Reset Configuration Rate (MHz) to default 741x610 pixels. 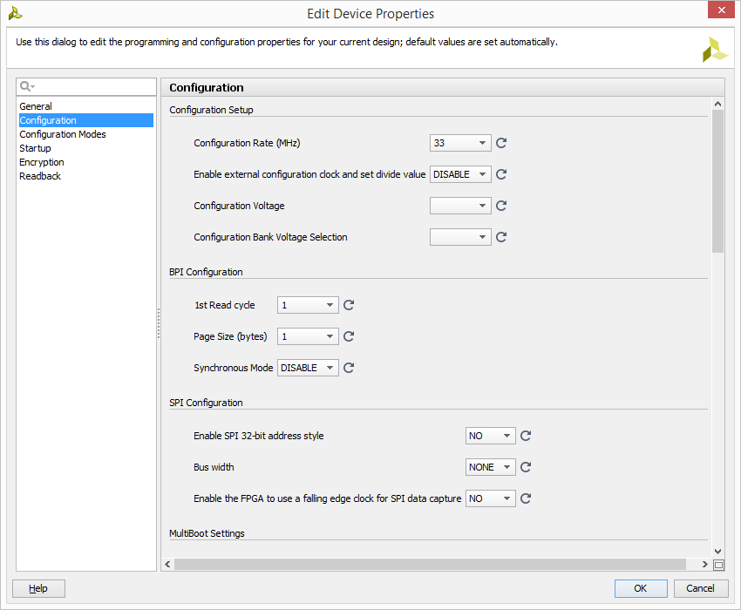(501, 143)
